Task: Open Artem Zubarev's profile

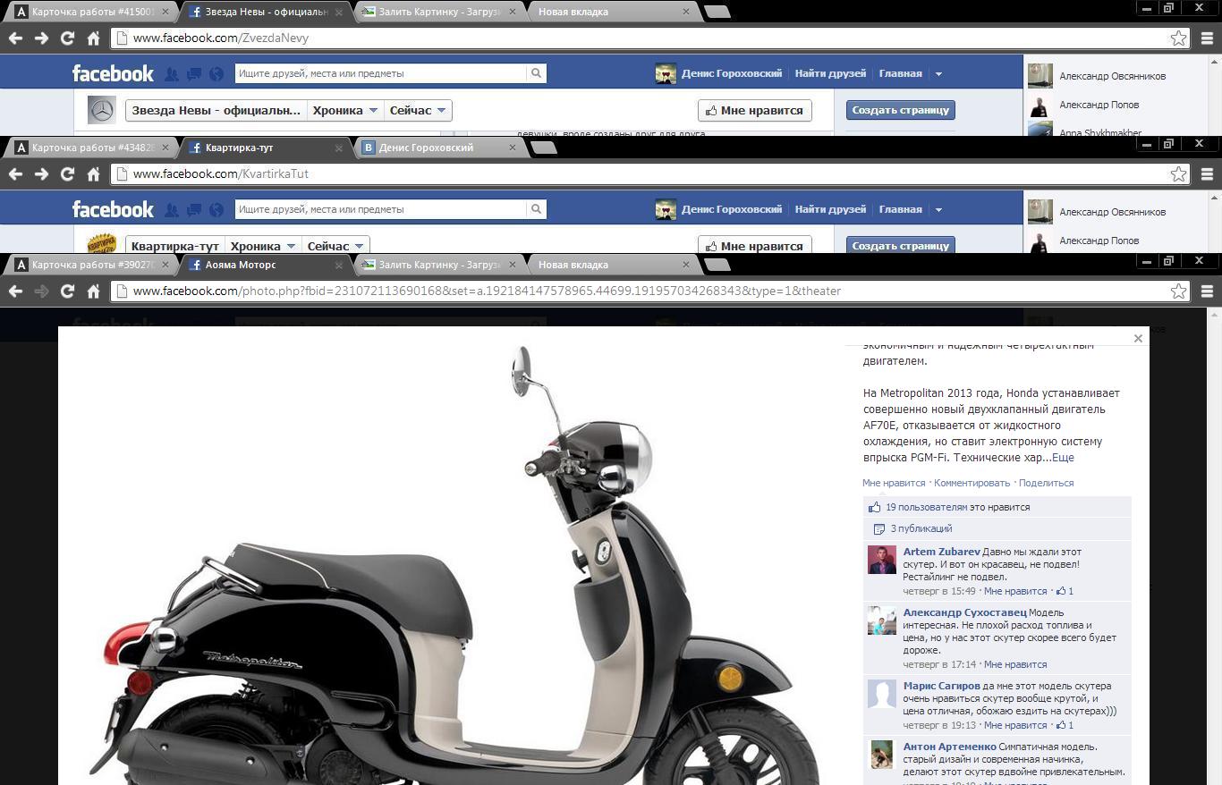Action: (941, 552)
